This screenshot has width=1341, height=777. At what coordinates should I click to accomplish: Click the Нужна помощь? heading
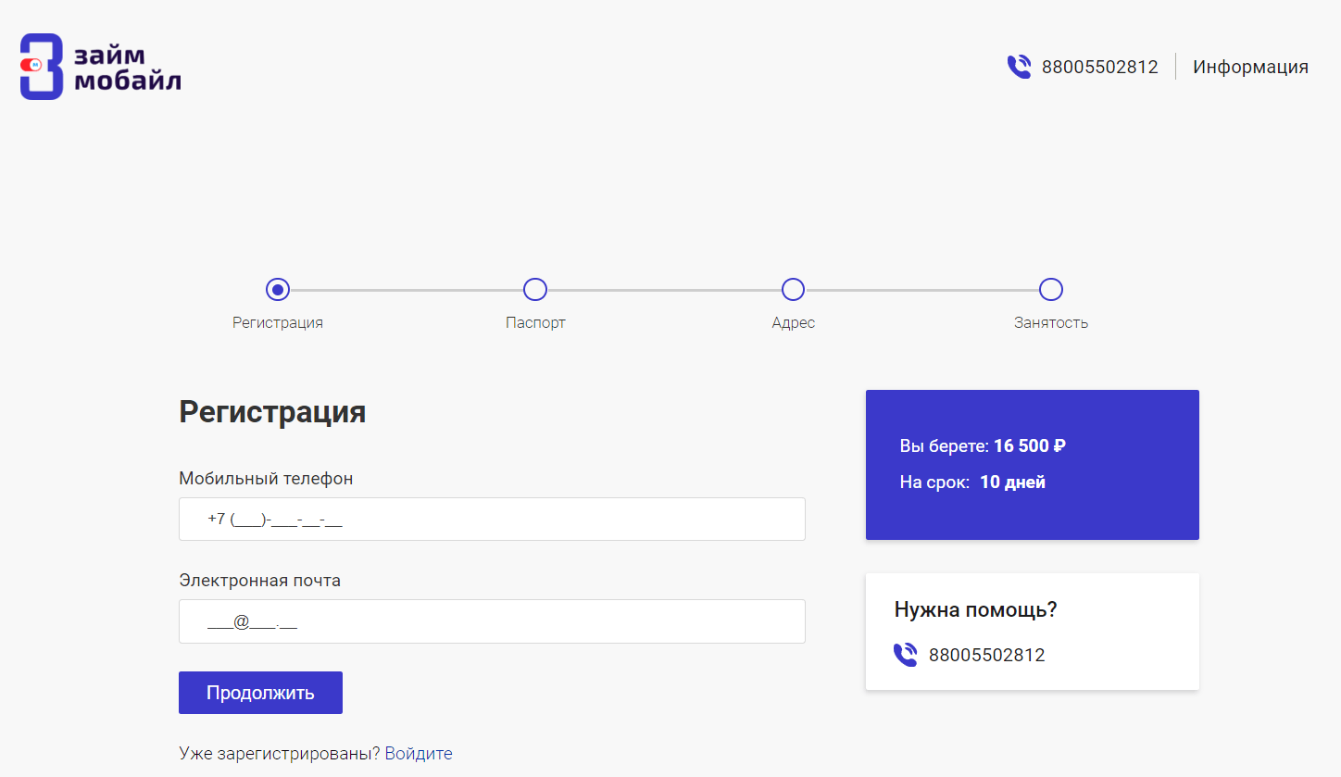tap(976, 609)
